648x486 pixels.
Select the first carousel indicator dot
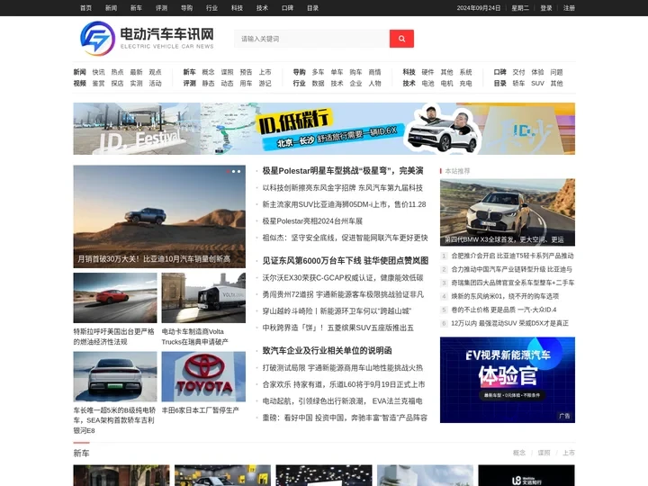click(228, 171)
